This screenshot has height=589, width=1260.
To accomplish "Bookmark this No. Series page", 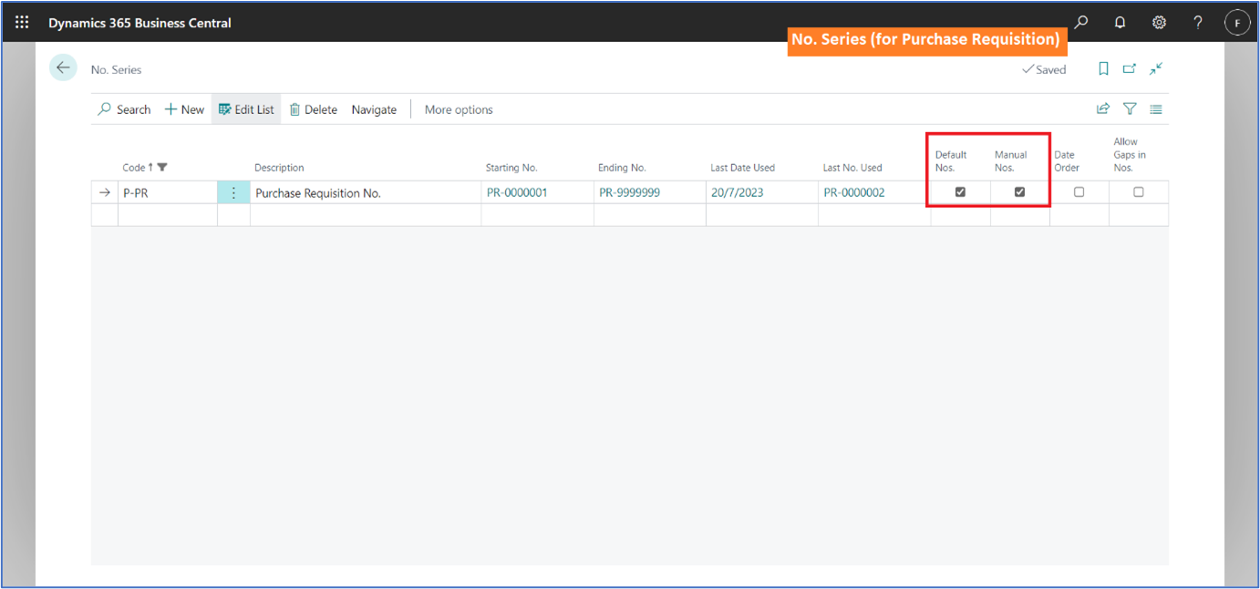I will click(1103, 69).
